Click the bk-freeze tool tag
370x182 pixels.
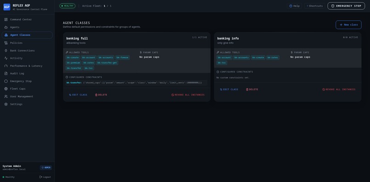123,57
